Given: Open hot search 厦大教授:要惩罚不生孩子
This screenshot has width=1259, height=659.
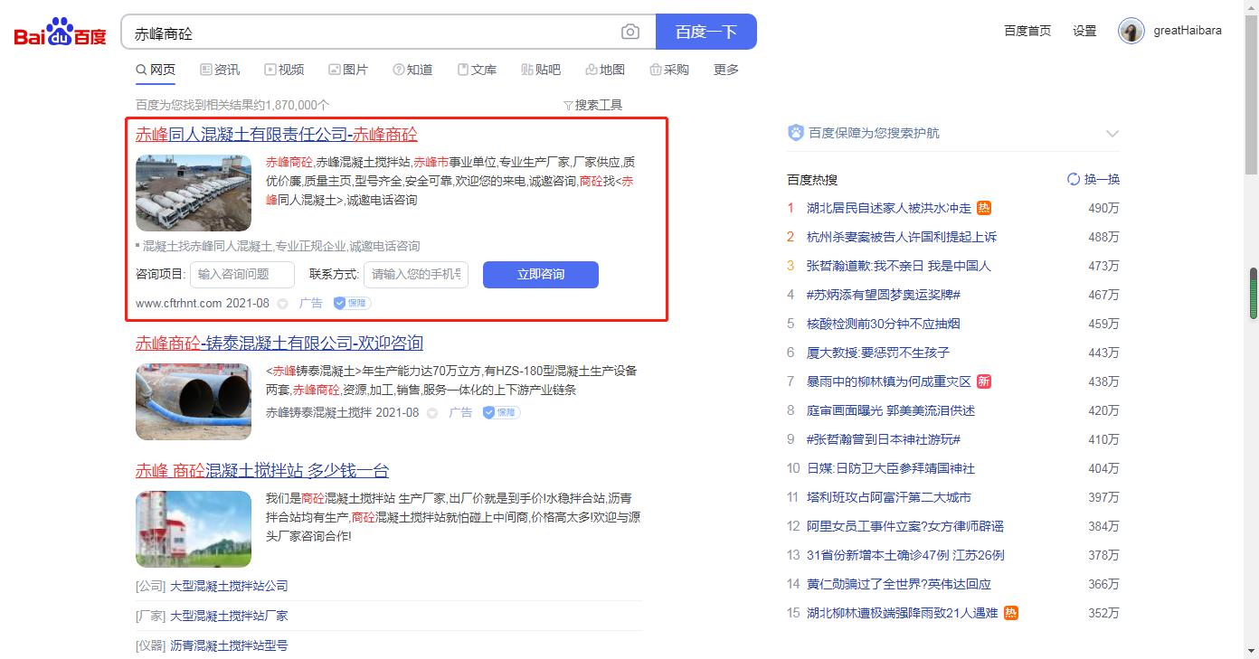Looking at the screenshot, I should click(x=878, y=353).
